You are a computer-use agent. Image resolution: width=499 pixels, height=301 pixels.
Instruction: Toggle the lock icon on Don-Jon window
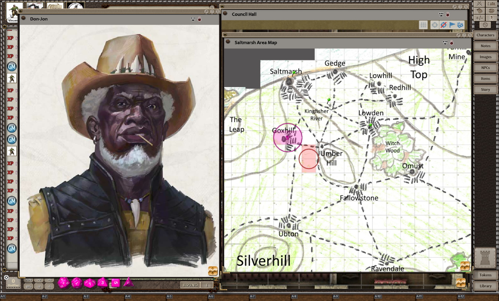tap(199, 19)
